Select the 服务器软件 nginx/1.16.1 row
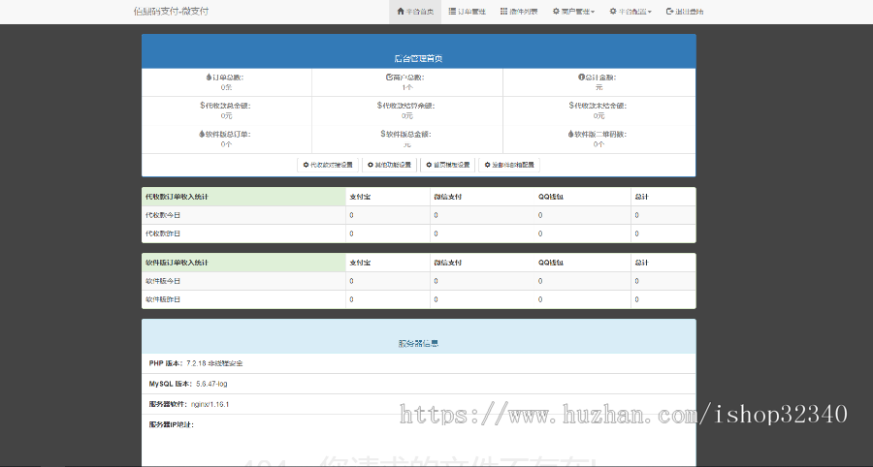 pos(419,404)
